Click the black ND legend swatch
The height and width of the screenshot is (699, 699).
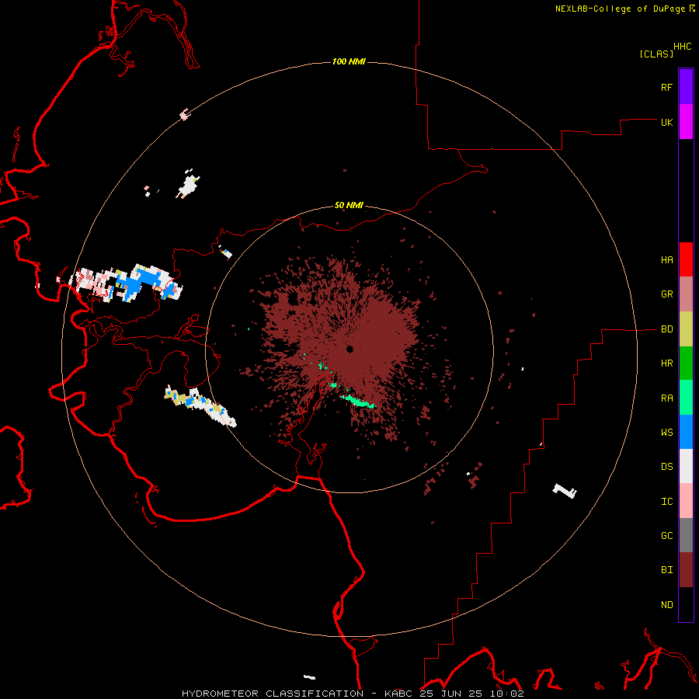tap(686, 604)
